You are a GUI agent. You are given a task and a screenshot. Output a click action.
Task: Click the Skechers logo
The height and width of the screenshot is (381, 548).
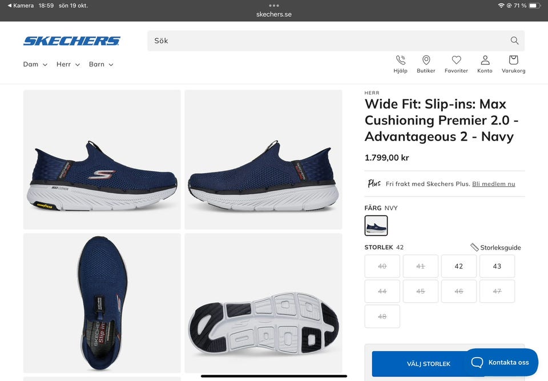pyautogui.click(x=72, y=41)
